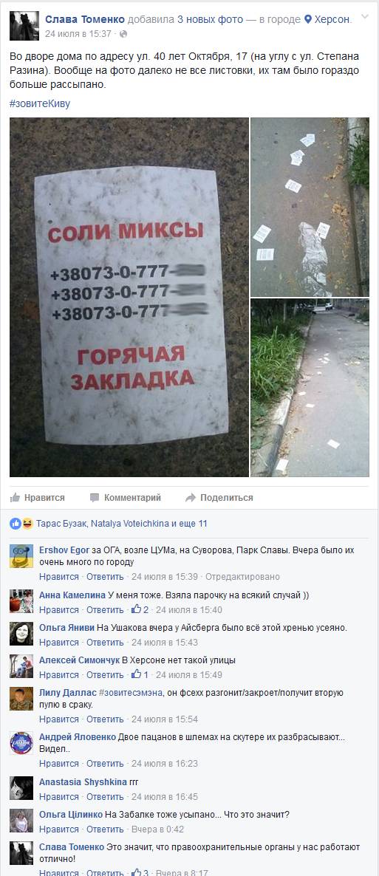Viewport: 379px width, 876px height.
Task: View the Отредактировано edit history link
Action: tap(242, 577)
